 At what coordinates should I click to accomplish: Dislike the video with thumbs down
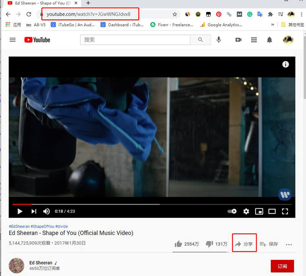(x=216, y=244)
